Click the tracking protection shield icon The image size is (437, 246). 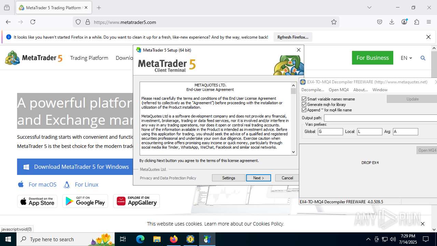click(x=78, y=22)
